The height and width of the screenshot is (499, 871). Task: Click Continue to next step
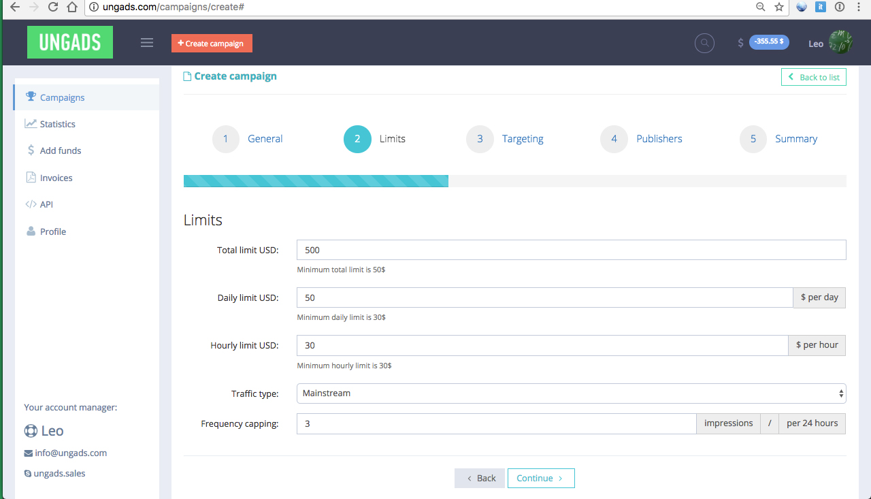coord(541,478)
